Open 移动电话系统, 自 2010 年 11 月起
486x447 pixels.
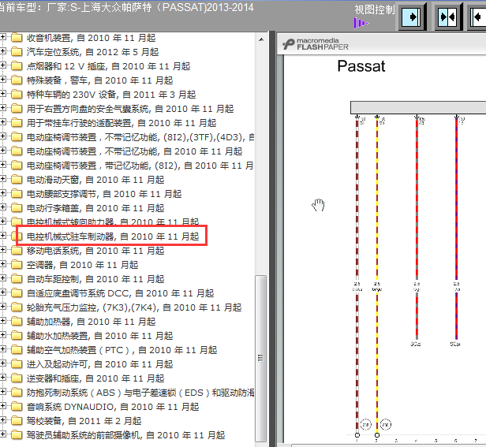coord(95,251)
